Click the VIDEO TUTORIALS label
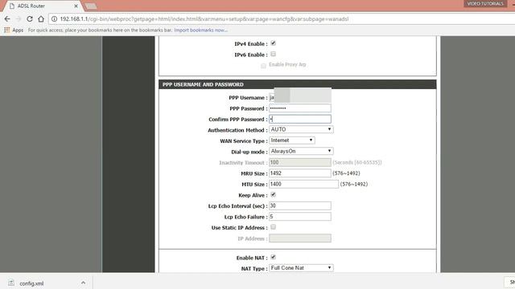Screen dimensions: 515x289 (485, 3)
